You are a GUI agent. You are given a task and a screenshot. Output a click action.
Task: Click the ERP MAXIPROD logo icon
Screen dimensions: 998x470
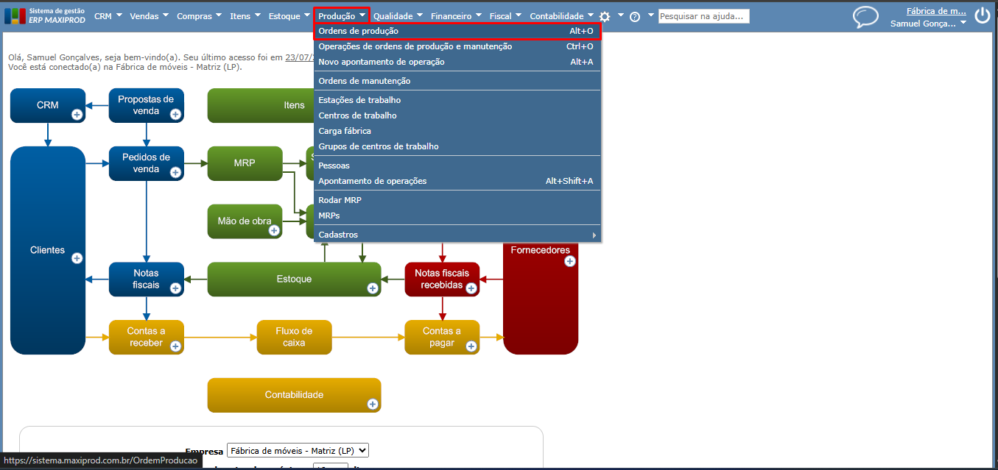[x=15, y=15]
